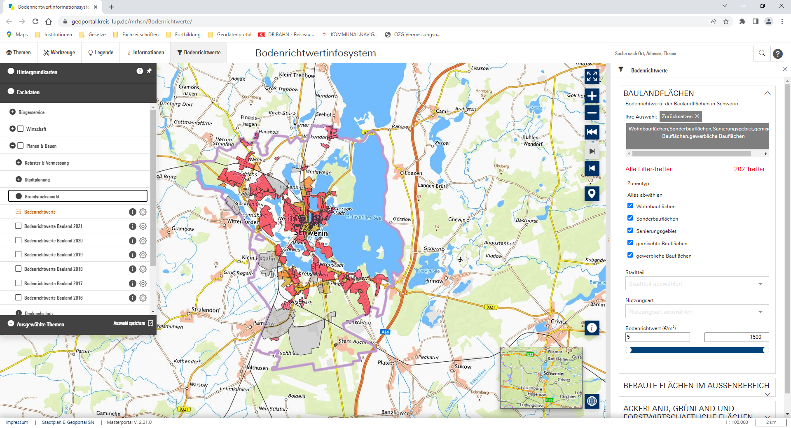Viewport: 791px width, 428px height.
Task: Open the Fachzeitschriften bookmark folder
Action: pyautogui.click(x=136, y=35)
